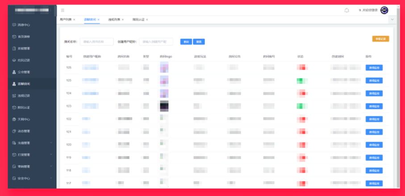405x196 pixels.
Task: Click the blue action button in row 119
Action: coord(374,158)
